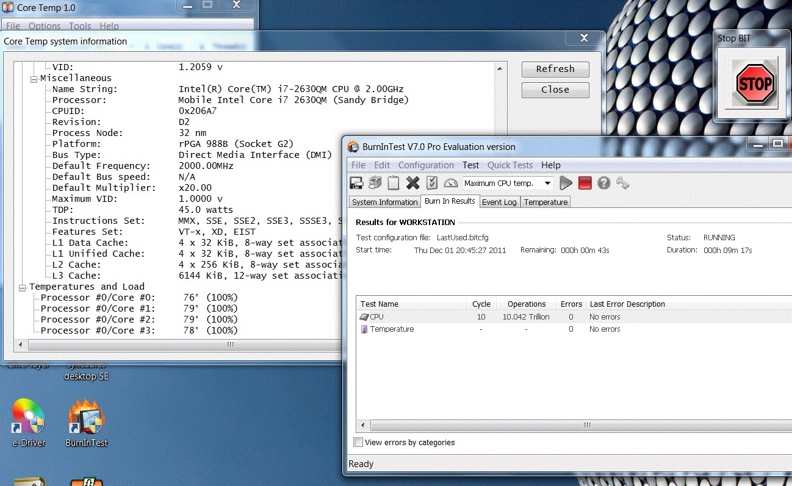Click the Close button in system information

[555, 90]
